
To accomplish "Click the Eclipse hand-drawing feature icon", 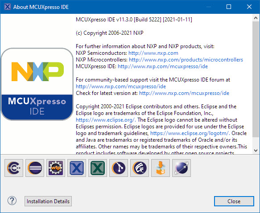I will coord(140,168).
